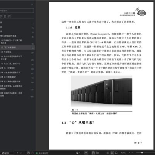This screenshot has width=155, height=155.
Task: Click the globe cloud logo in page header
Action: point(141,12)
